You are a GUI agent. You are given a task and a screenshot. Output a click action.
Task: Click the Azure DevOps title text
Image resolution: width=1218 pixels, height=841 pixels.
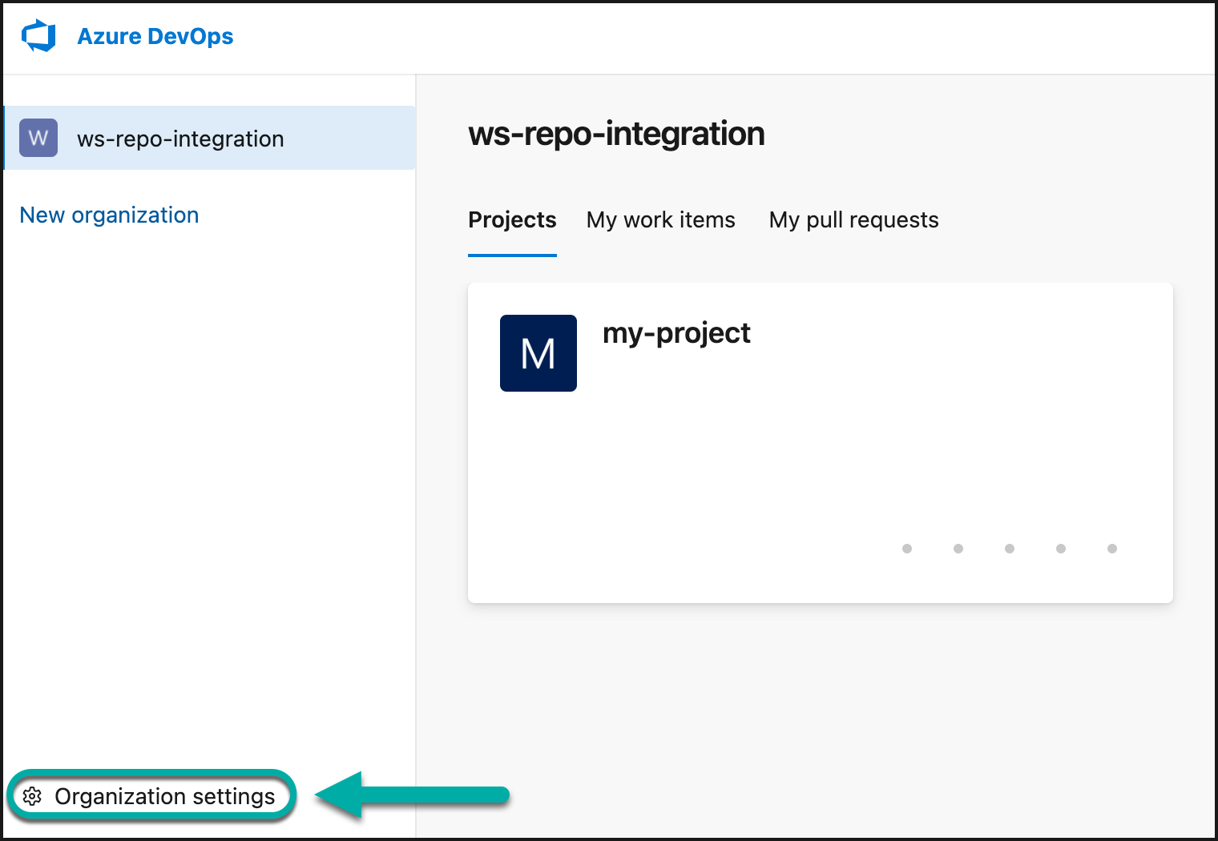155,35
